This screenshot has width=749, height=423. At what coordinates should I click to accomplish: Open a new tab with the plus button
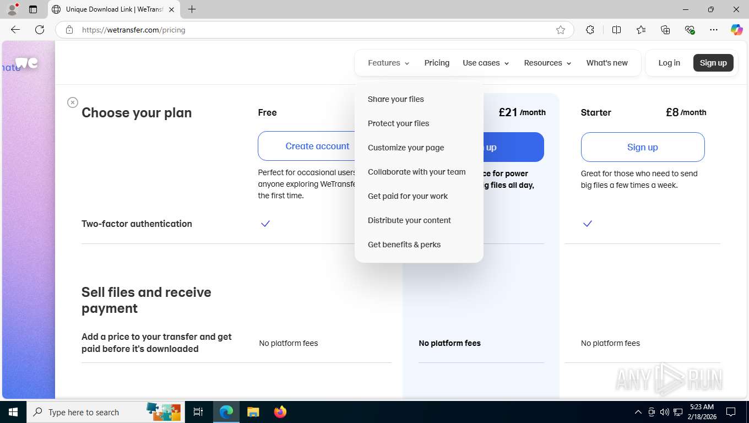pyautogui.click(x=192, y=9)
